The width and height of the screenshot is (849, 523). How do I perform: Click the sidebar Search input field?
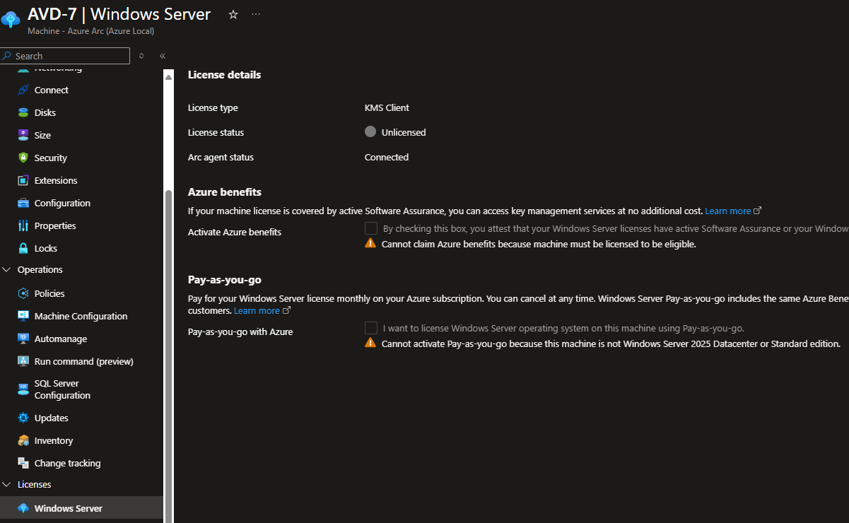coord(65,56)
